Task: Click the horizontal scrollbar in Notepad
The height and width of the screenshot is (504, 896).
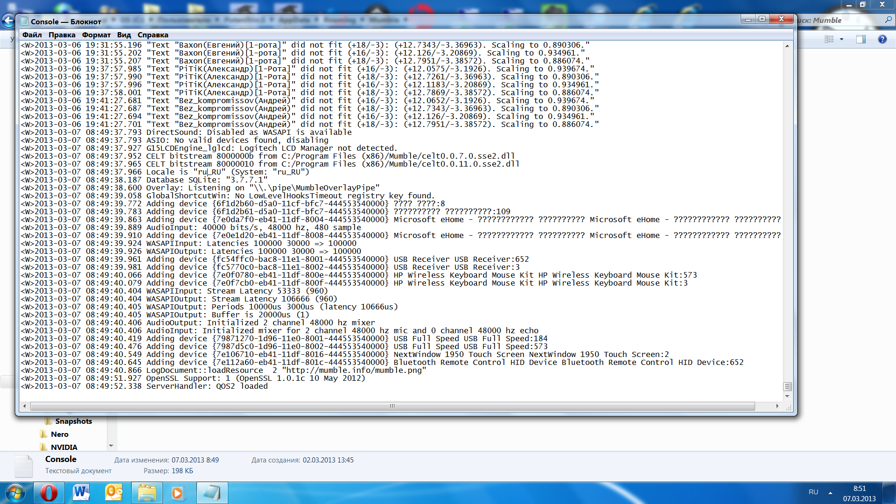Action: pyautogui.click(x=392, y=406)
